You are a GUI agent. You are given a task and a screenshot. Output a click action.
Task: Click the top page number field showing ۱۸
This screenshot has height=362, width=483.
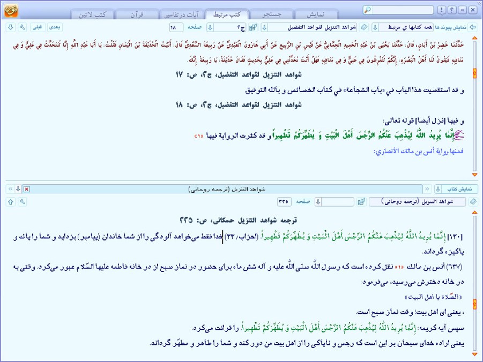pos(176,27)
